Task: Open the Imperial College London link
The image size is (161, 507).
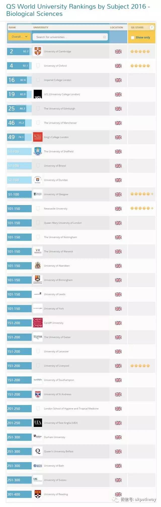Action: (58, 80)
